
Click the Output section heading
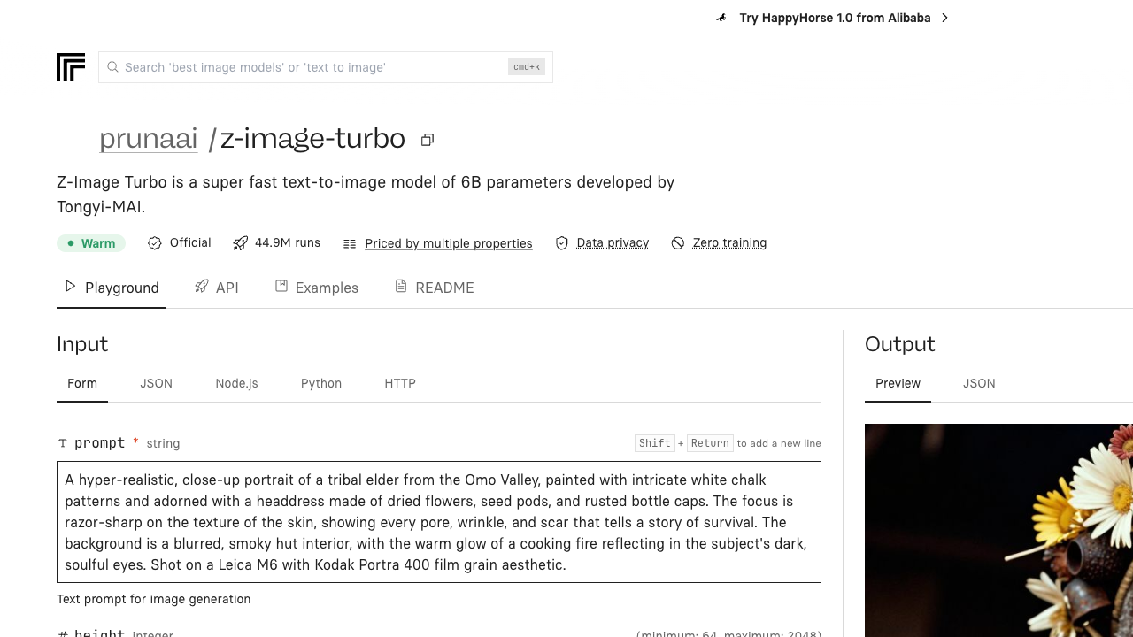click(900, 344)
